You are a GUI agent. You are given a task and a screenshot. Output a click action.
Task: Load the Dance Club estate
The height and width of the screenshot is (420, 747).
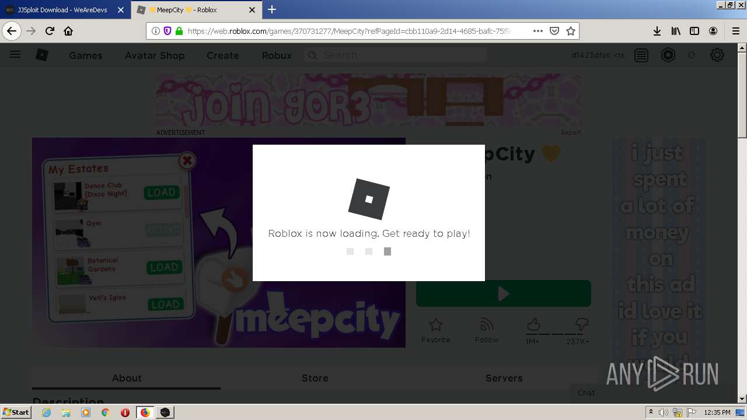coord(162,192)
